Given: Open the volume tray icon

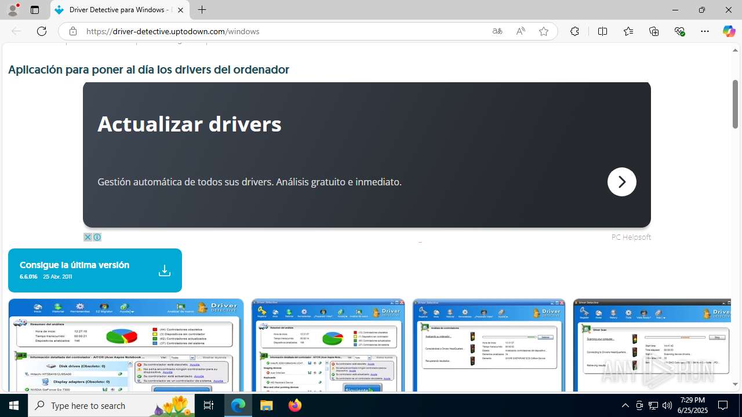Looking at the screenshot, I should [x=667, y=405].
